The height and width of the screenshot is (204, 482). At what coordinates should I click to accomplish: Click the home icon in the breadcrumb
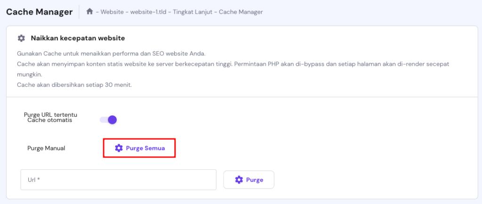click(x=89, y=11)
